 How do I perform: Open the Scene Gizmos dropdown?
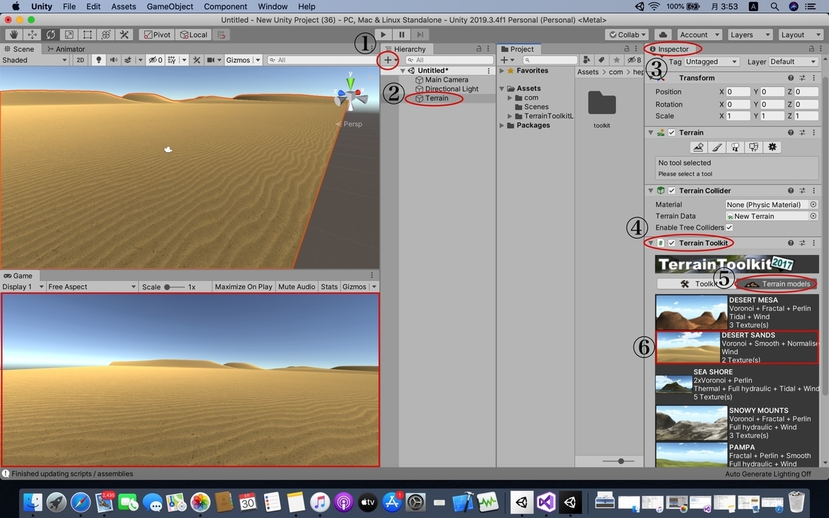pos(243,60)
